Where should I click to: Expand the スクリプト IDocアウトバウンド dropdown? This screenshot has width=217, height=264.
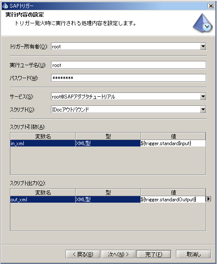(x=203, y=109)
